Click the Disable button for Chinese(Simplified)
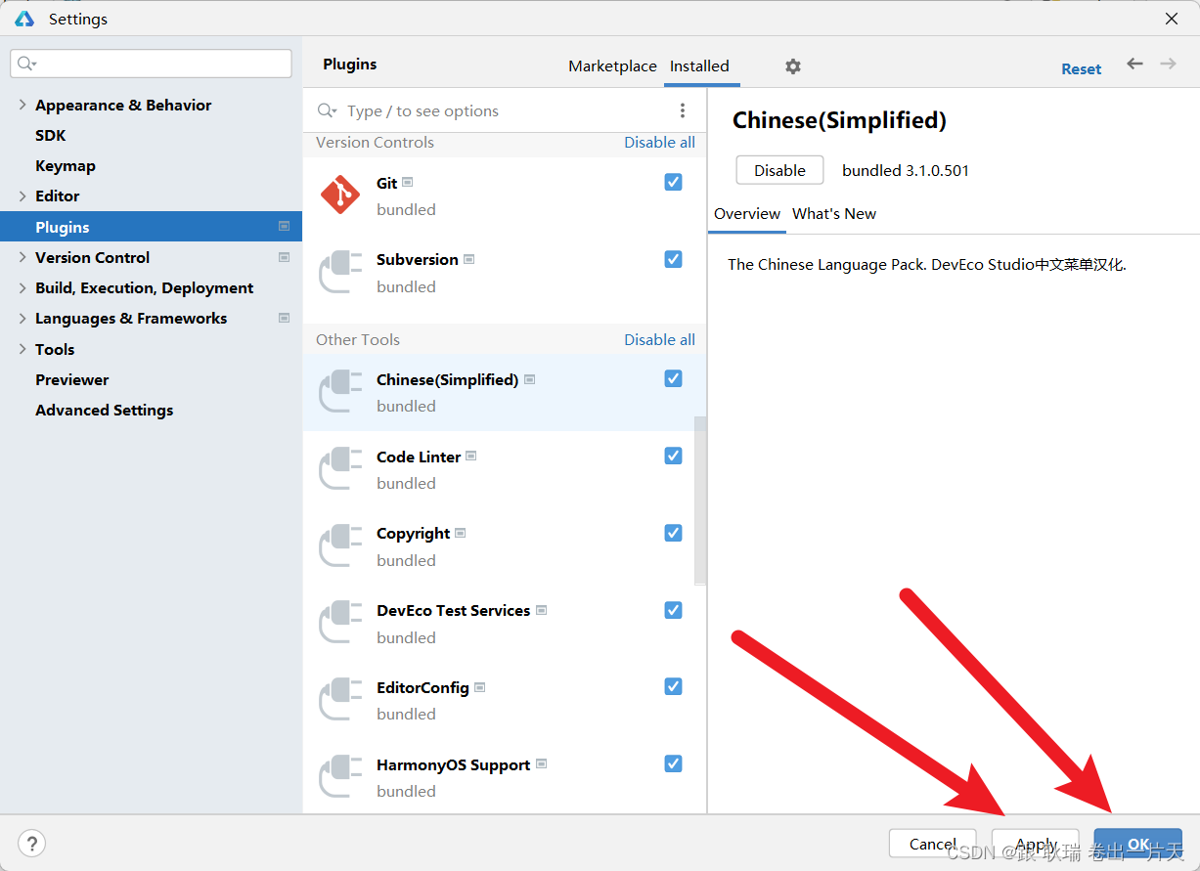This screenshot has height=871, width=1200. (779, 170)
